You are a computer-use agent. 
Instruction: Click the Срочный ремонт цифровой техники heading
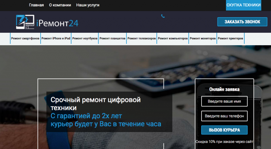pyautogui.click(x=96, y=104)
